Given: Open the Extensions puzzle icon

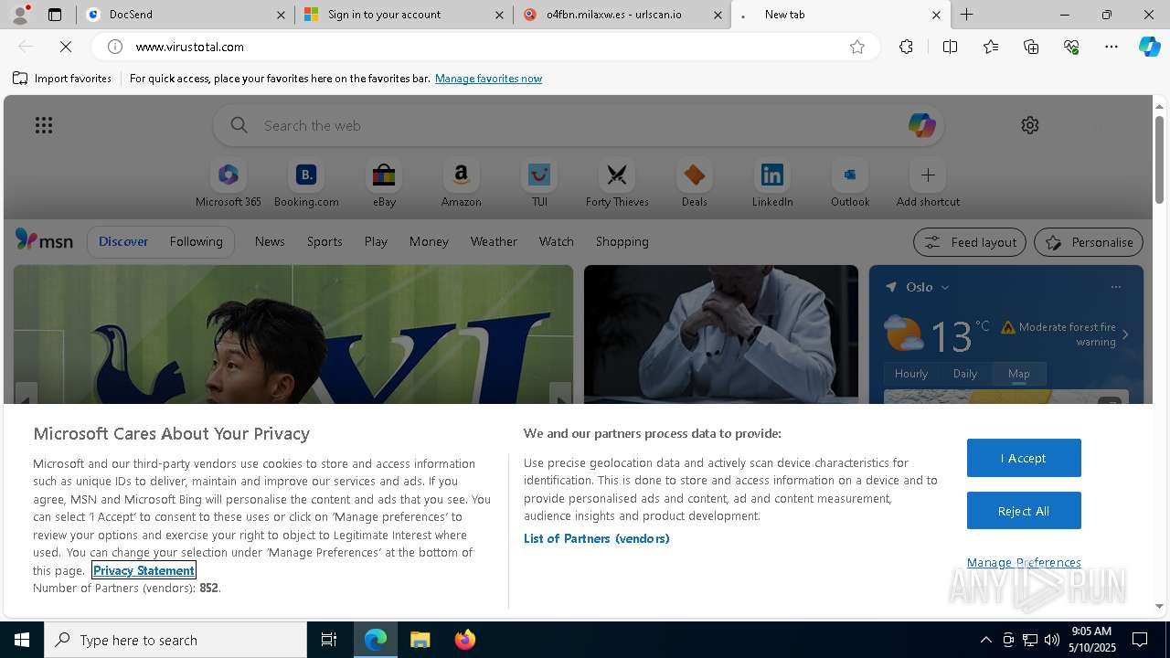Looking at the screenshot, I should pos(906,47).
